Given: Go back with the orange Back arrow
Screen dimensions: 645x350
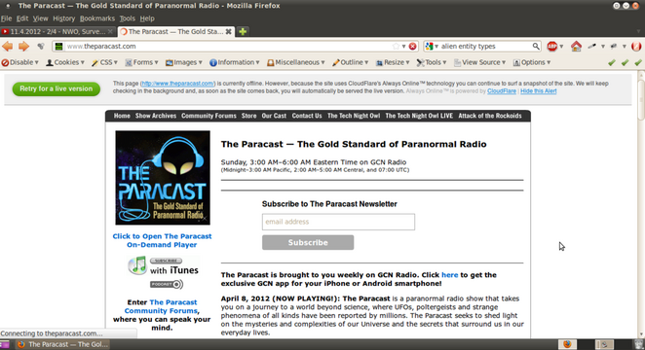Looking at the screenshot, I should (x=8, y=47).
